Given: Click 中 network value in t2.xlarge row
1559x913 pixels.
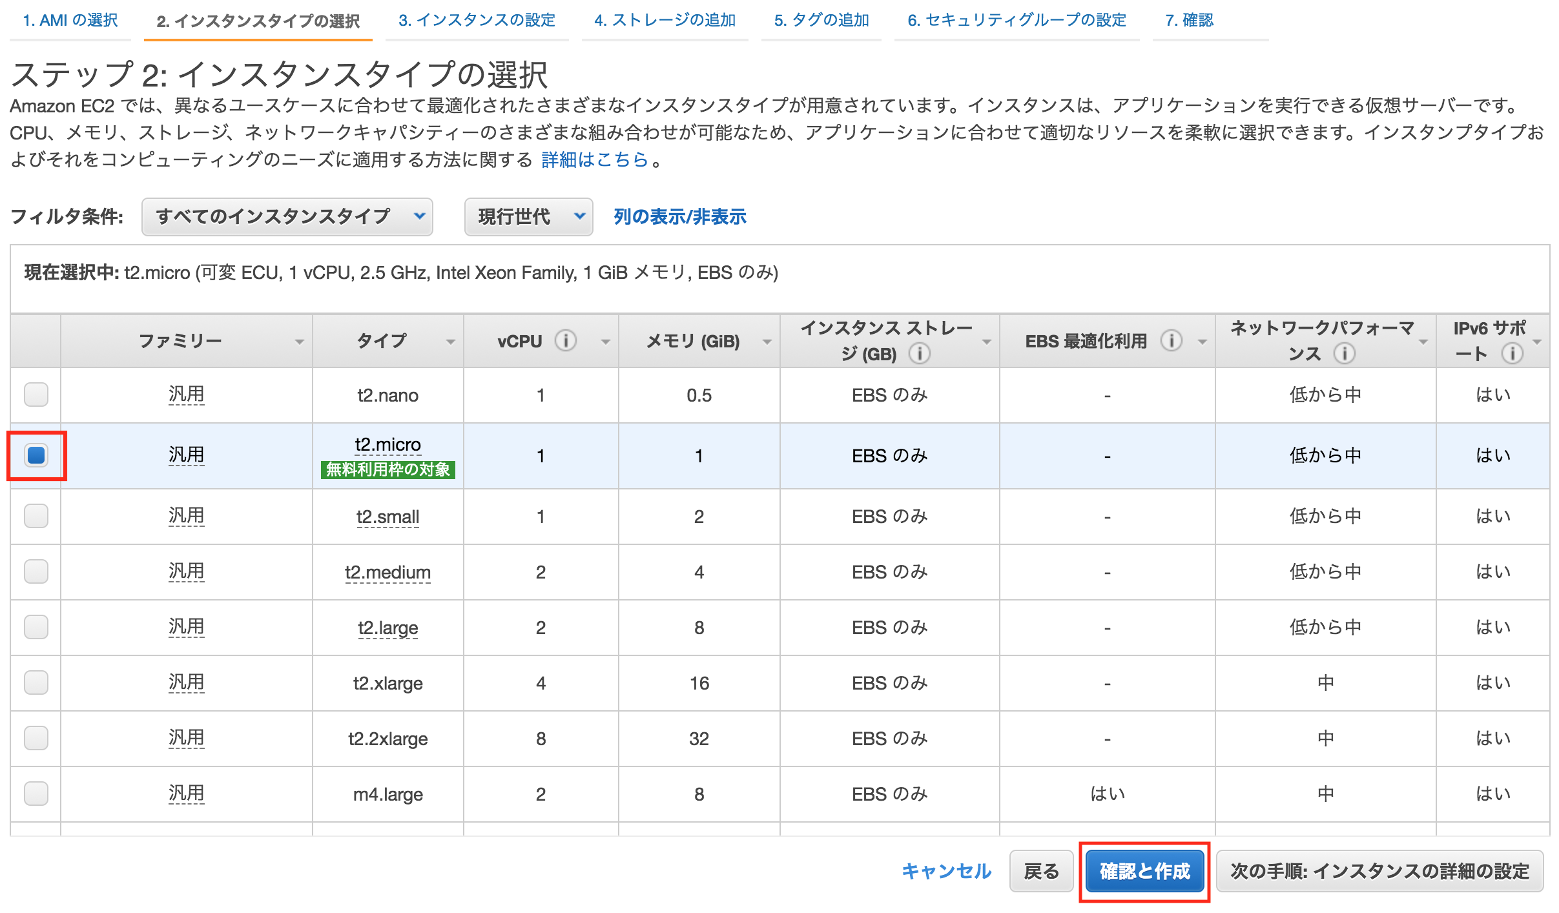Looking at the screenshot, I should [x=1325, y=682].
